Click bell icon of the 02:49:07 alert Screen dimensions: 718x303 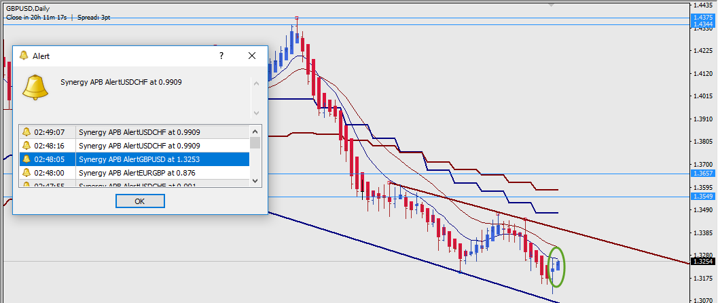coord(26,132)
